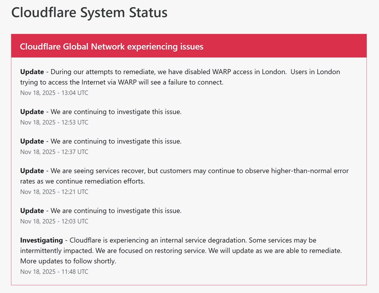Click the "trying to access the Internet via WARP" line
The width and height of the screenshot is (379, 293).
122,82
